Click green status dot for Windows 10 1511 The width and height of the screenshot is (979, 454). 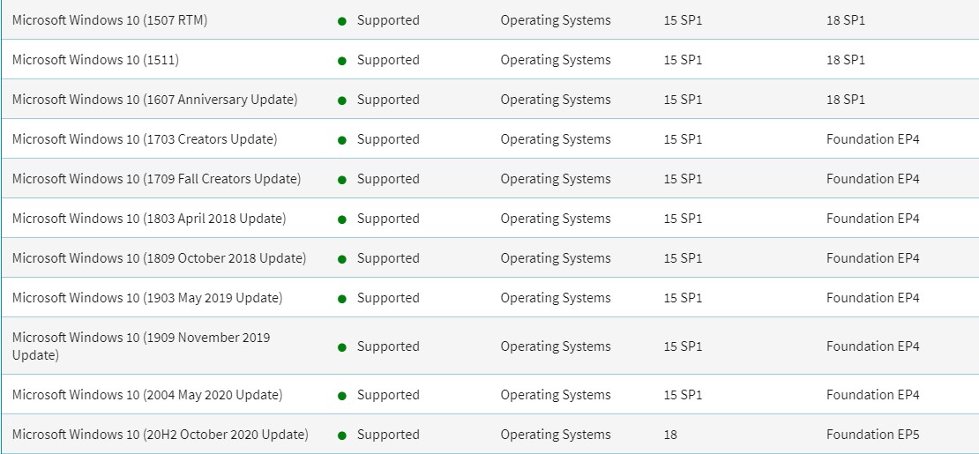(341, 61)
